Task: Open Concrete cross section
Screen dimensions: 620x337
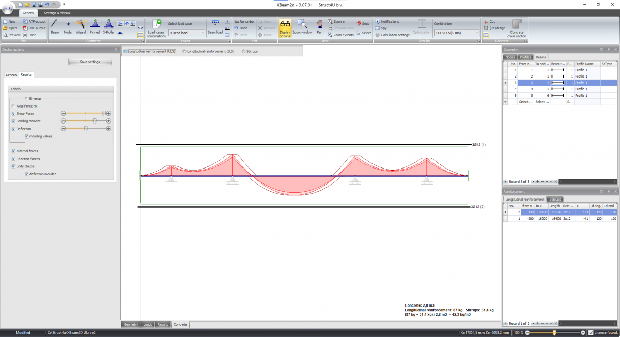Action: tap(517, 27)
